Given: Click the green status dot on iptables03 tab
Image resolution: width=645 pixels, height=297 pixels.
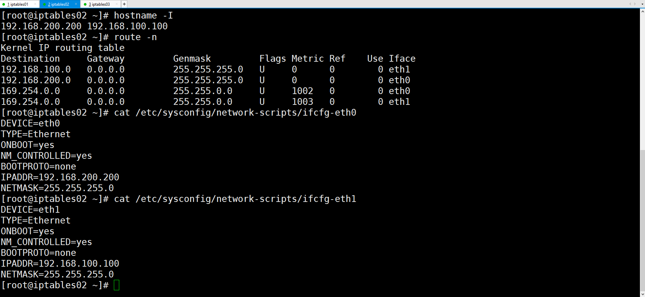Looking at the screenshot, I should 86,4.
